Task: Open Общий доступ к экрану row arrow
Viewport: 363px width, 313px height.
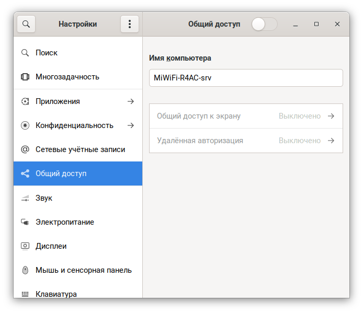Action: 331,116
